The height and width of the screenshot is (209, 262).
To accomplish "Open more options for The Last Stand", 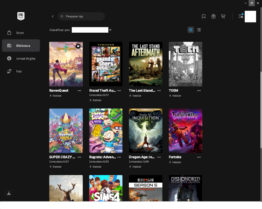I will tap(159, 91).
